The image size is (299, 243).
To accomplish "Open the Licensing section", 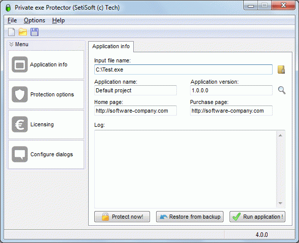I will pyautogui.click(x=46, y=124).
